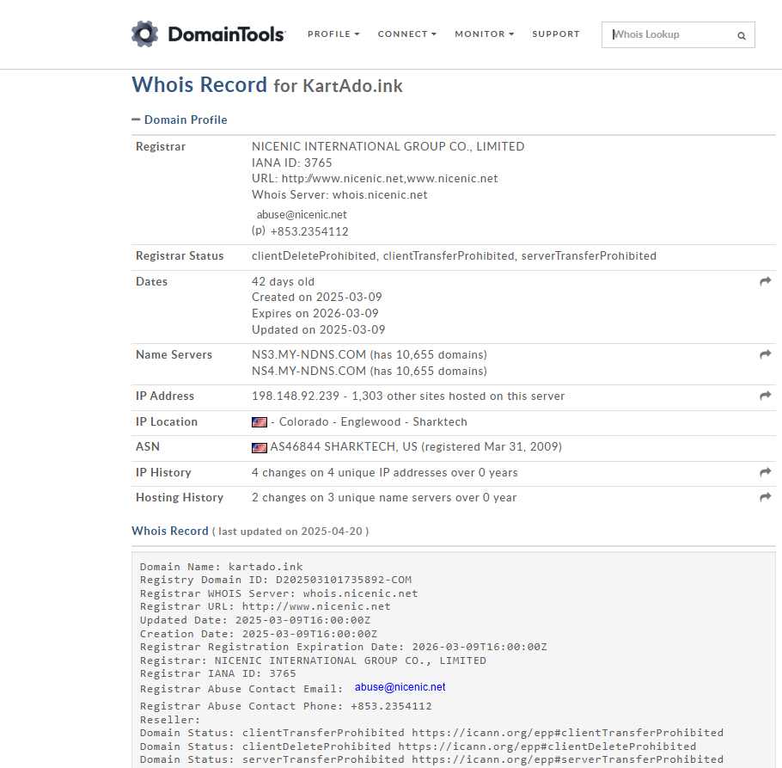The image size is (782, 768).
Task: Click the US flag icon in ASN row
Action: coord(260,447)
